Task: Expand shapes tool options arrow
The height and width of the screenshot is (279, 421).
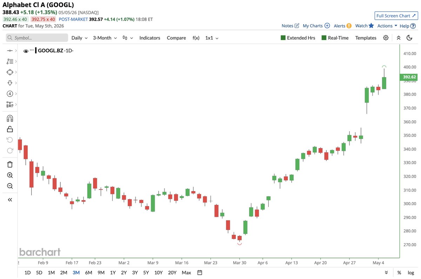Action: [x=16, y=72]
